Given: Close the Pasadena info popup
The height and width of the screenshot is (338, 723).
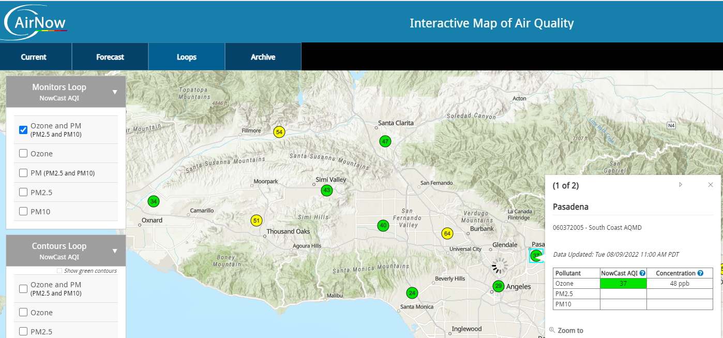Looking at the screenshot, I should pyautogui.click(x=711, y=184).
